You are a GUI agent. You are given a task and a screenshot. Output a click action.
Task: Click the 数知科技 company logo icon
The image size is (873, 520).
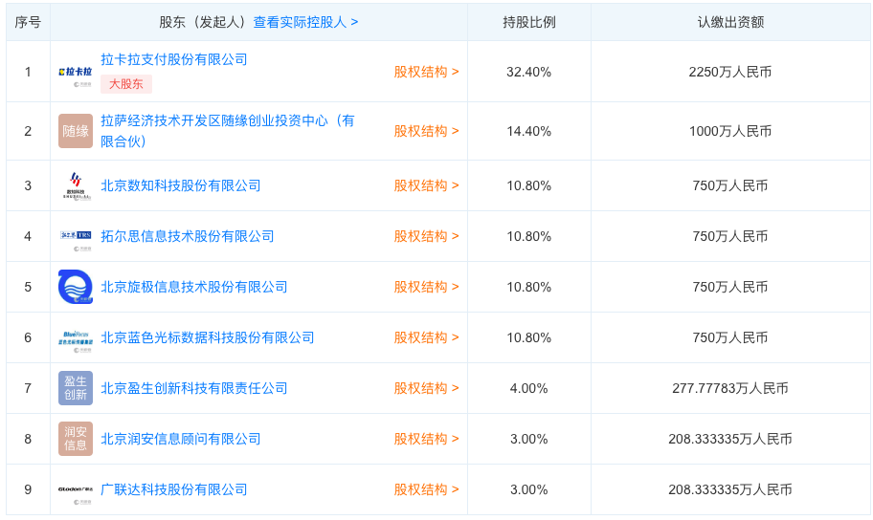pos(76,185)
